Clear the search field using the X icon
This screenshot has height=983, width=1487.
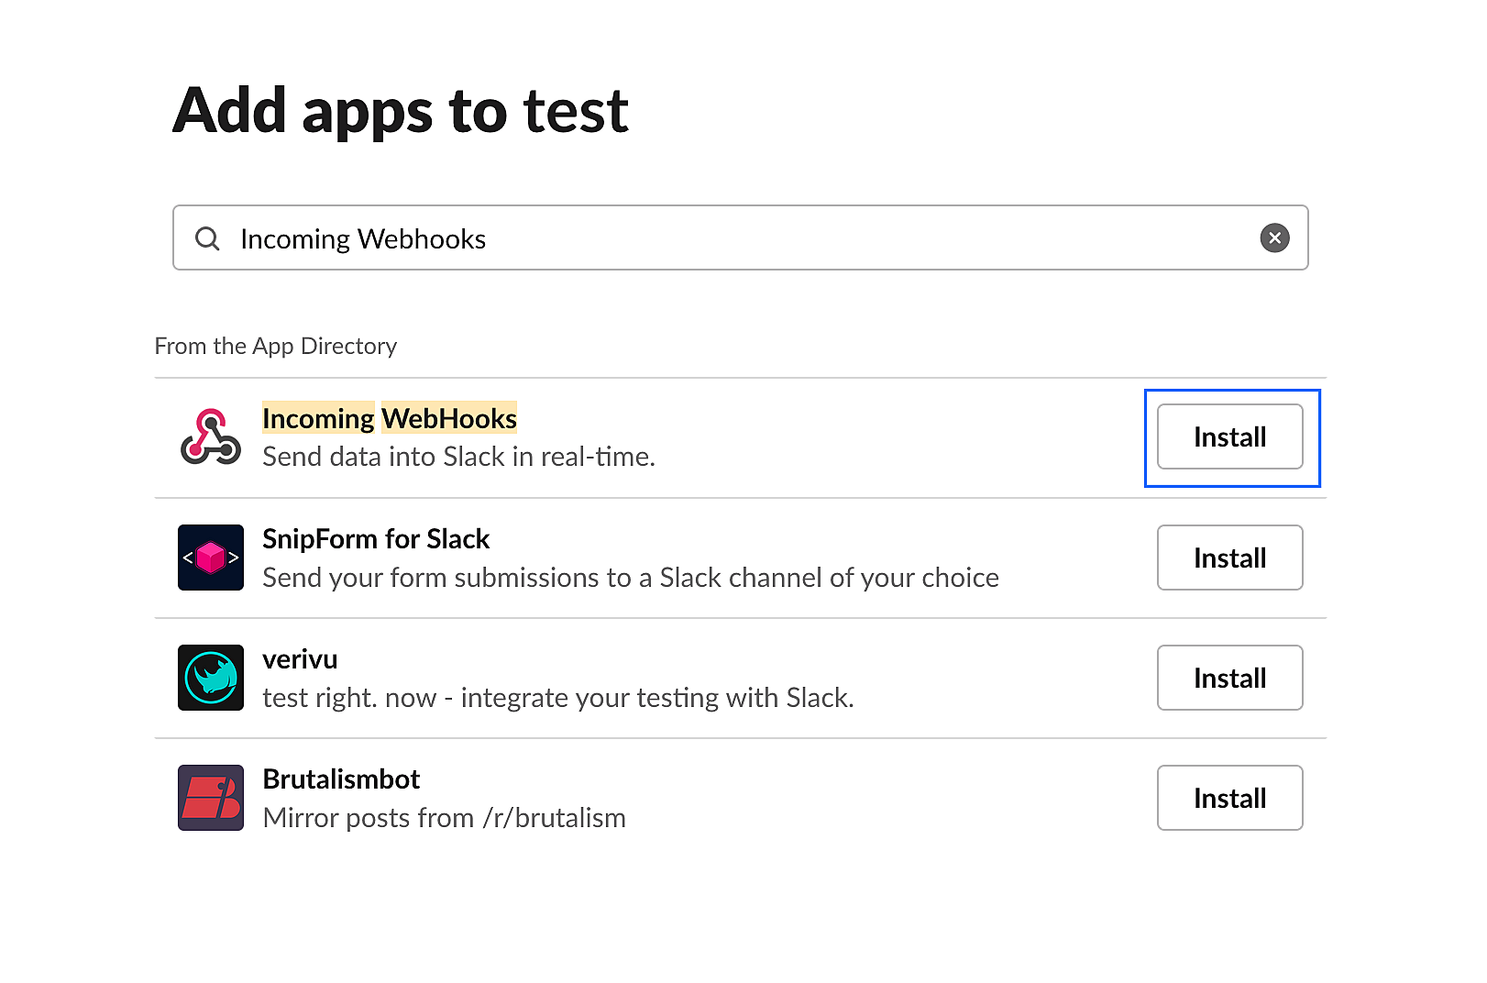(1274, 238)
